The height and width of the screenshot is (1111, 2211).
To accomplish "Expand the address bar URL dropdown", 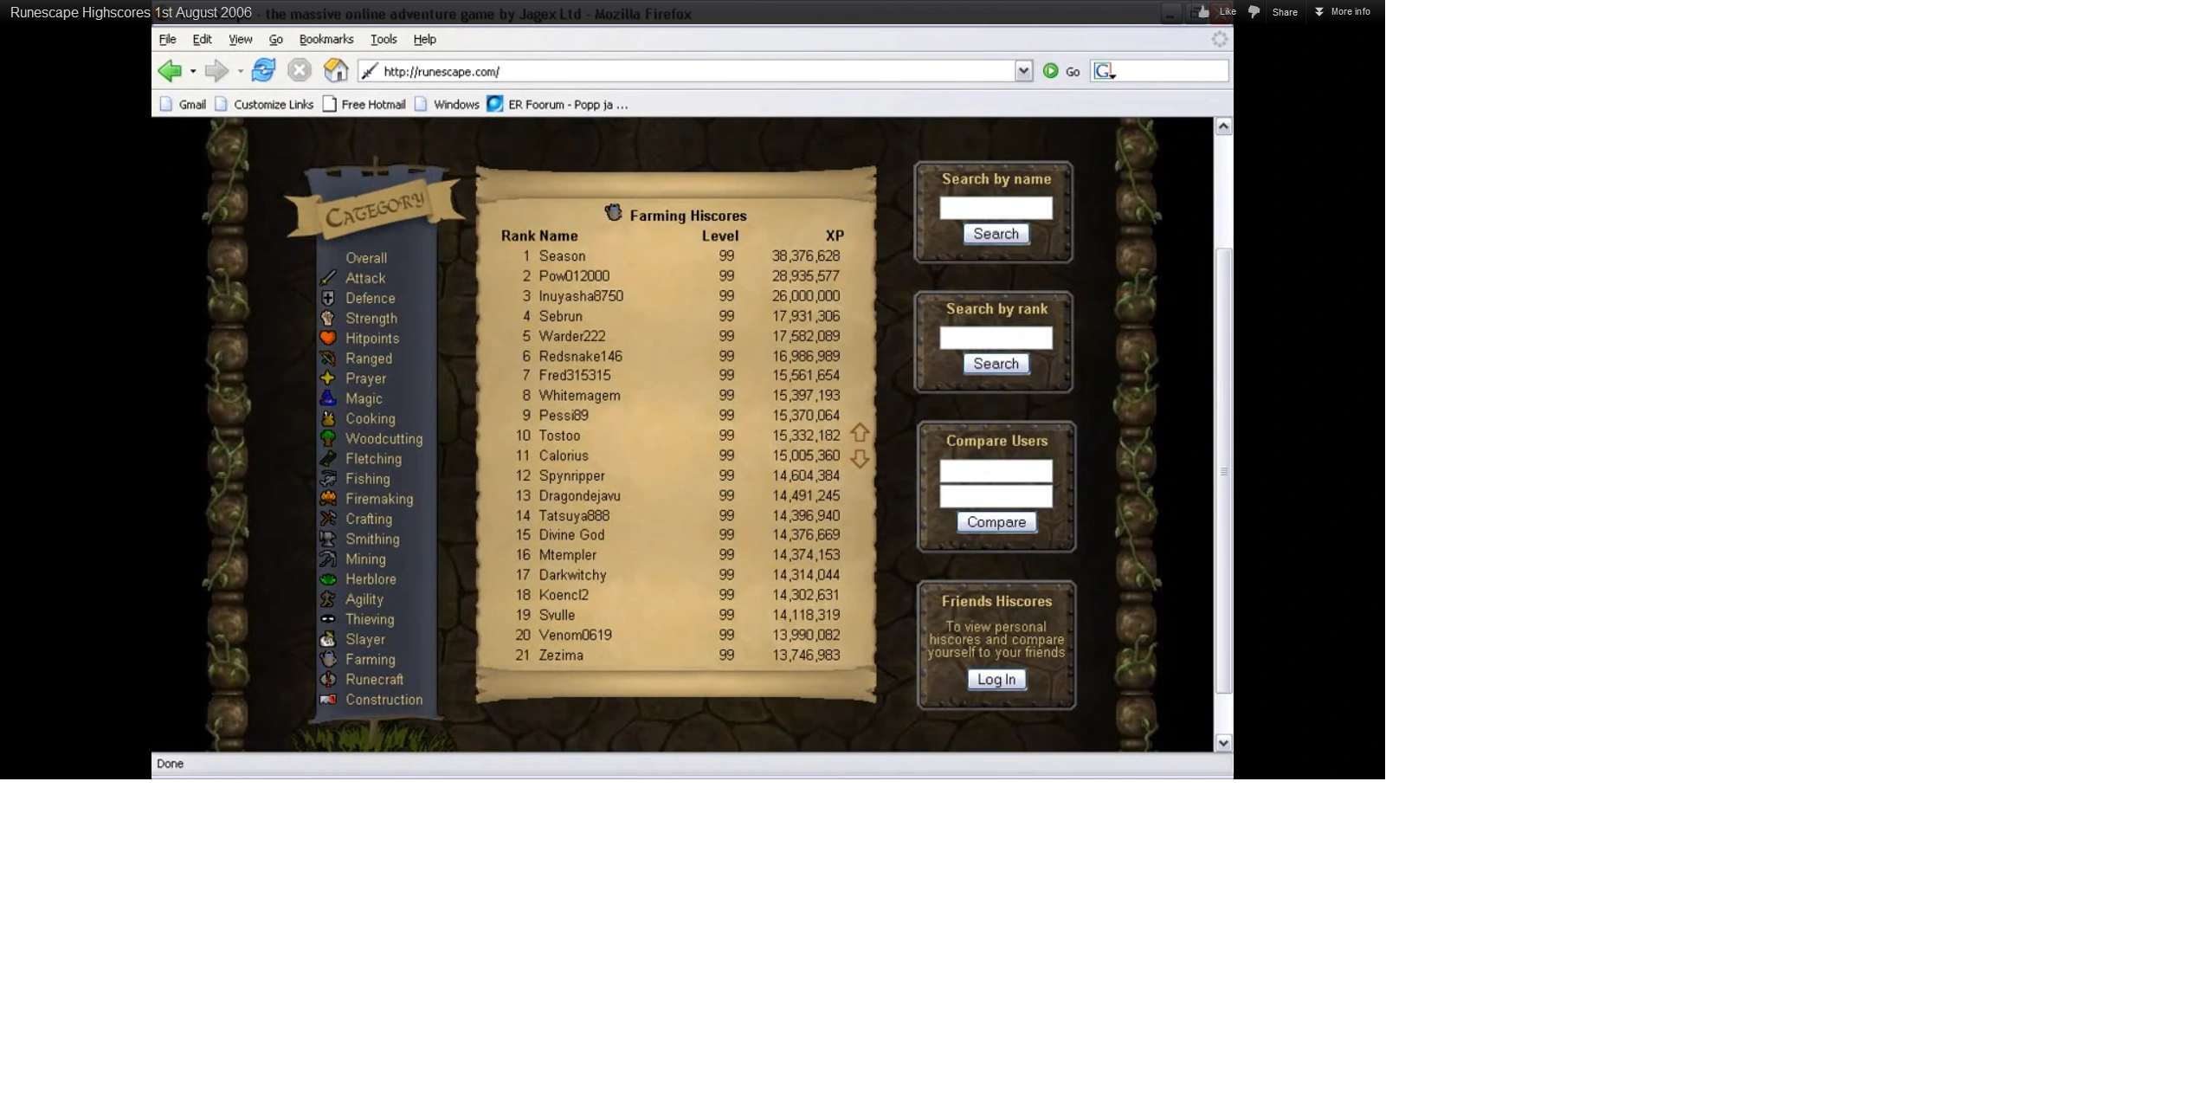I will pyautogui.click(x=1023, y=71).
